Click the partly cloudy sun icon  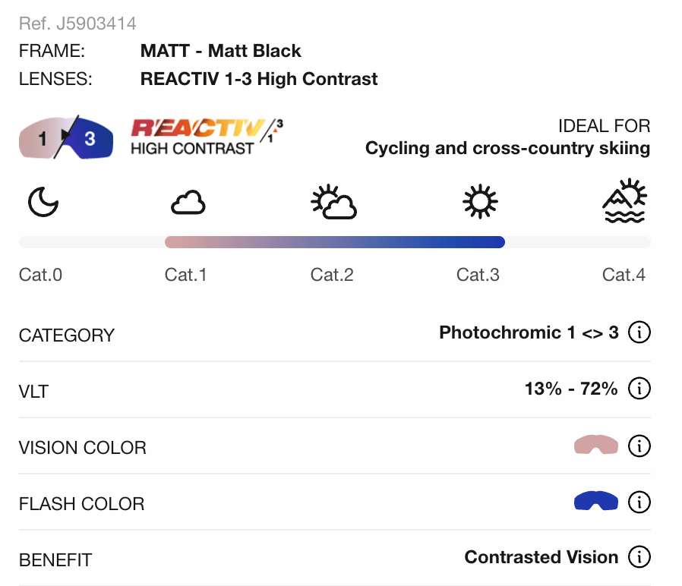pos(334,203)
